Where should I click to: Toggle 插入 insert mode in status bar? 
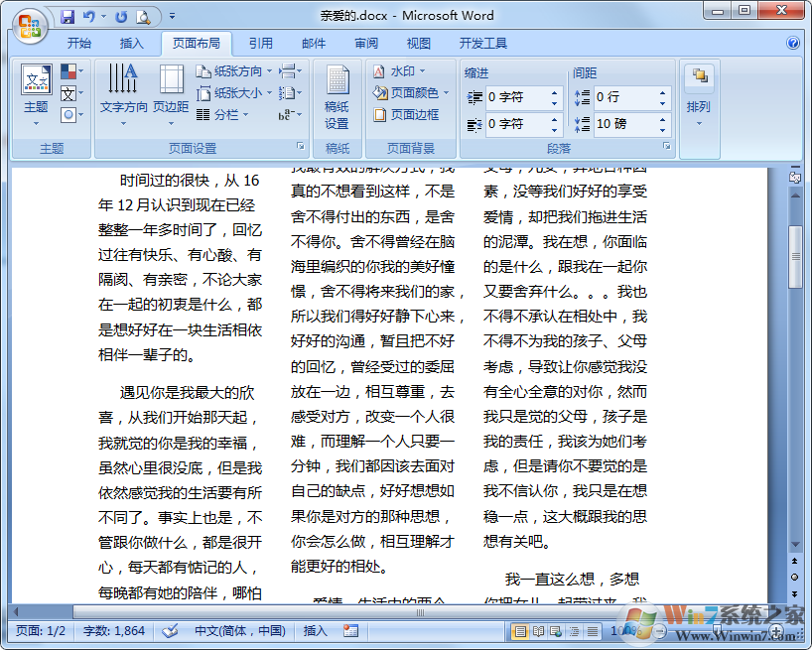tap(315, 630)
